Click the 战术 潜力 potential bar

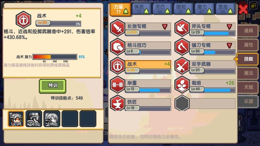[55, 57]
